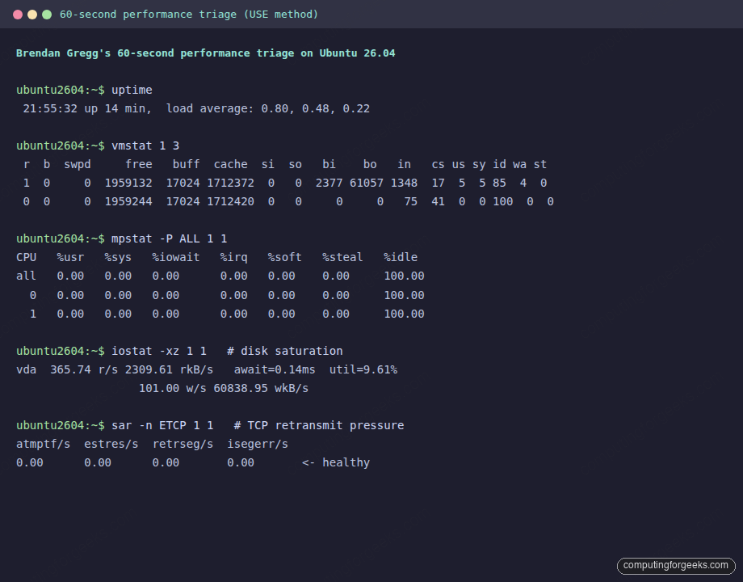Click the 'estres/s' column header
743x582 pixels.
[x=111, y=444]
